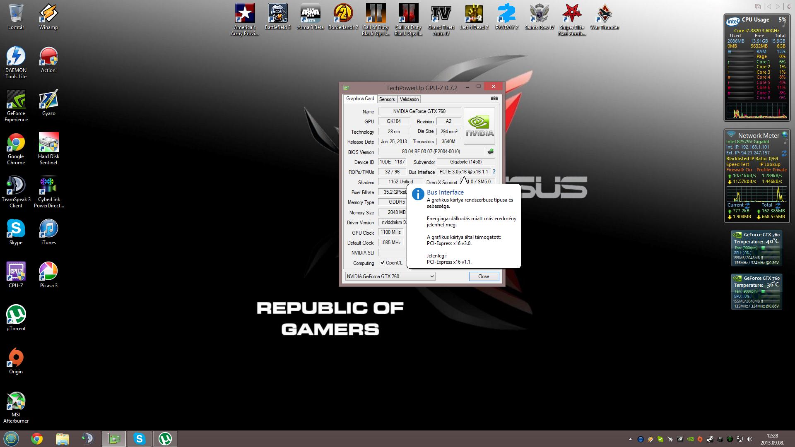Click the µTorrent taskbar button

165,439
